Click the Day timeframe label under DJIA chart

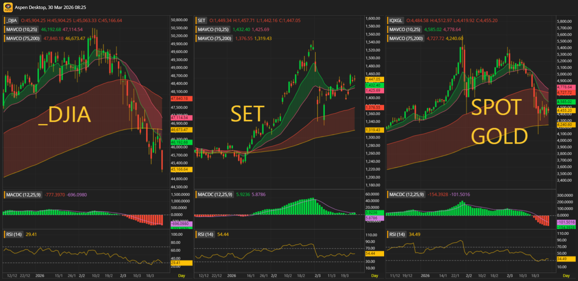pos(181,276)
